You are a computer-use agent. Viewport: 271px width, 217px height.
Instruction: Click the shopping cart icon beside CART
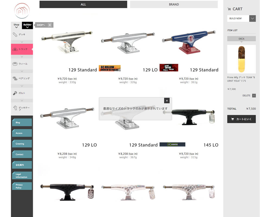(229, 9)
